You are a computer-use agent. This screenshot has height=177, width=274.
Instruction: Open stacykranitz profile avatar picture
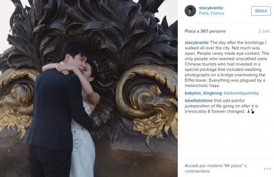(190, 11)
